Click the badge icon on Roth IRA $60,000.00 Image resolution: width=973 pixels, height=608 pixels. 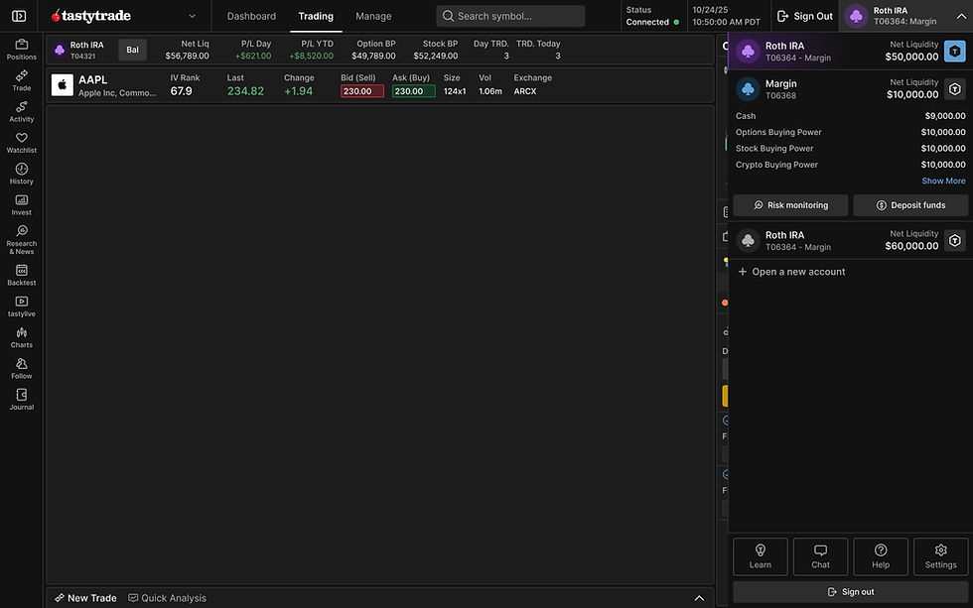tap(954, 240)
